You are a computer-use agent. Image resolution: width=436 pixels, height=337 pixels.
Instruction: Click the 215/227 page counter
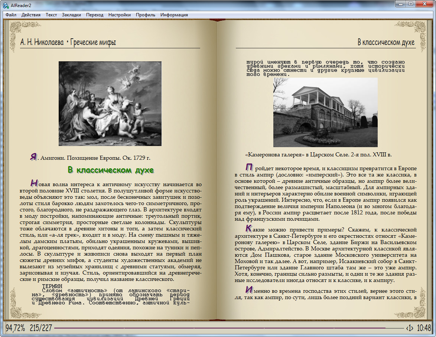click(x=41, y=328)
